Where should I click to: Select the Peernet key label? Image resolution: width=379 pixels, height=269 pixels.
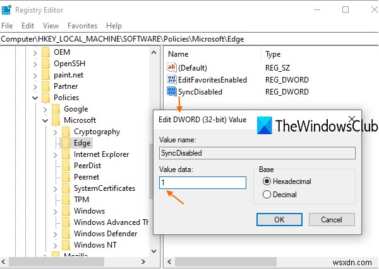87,177
